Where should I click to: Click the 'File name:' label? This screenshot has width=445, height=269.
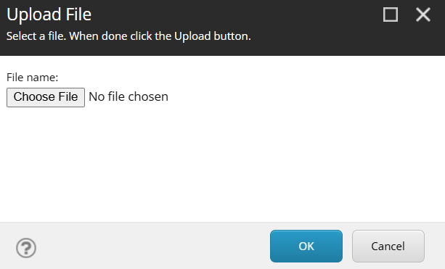pos(33,78)
